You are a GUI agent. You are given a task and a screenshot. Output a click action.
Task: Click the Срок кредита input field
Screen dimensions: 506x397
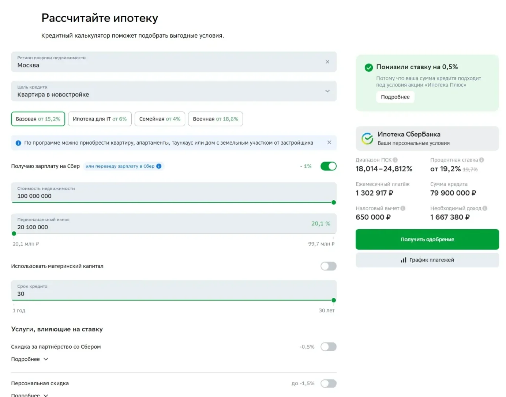[174, 290]
